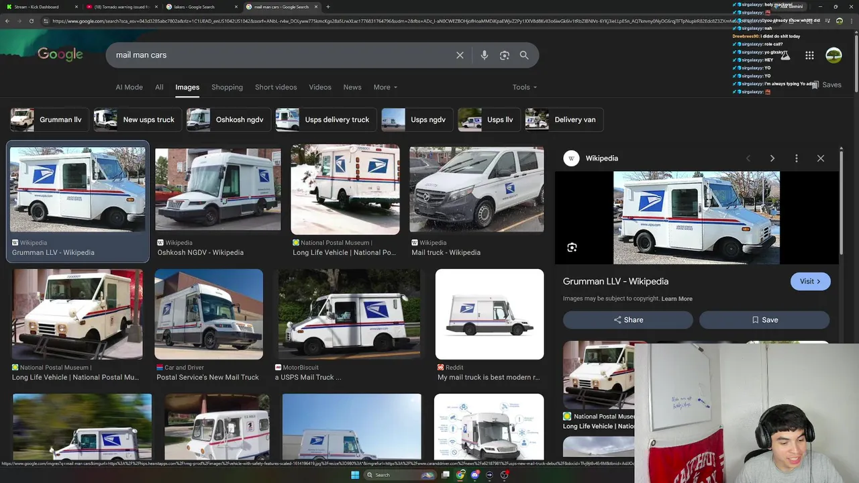Select the Short videos tab
Screen dimensions: 859x483
tap(276, 87)
